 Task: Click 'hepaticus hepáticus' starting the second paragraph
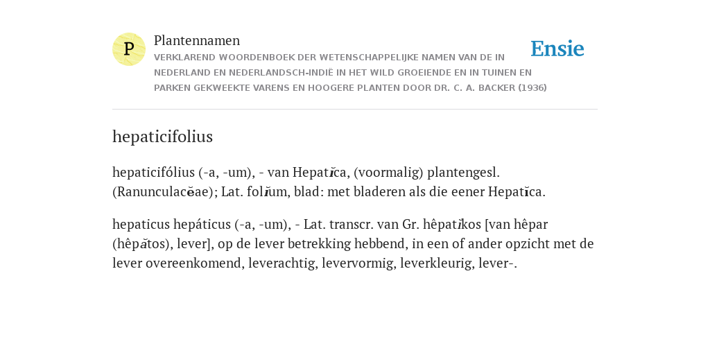coord(172,225)
